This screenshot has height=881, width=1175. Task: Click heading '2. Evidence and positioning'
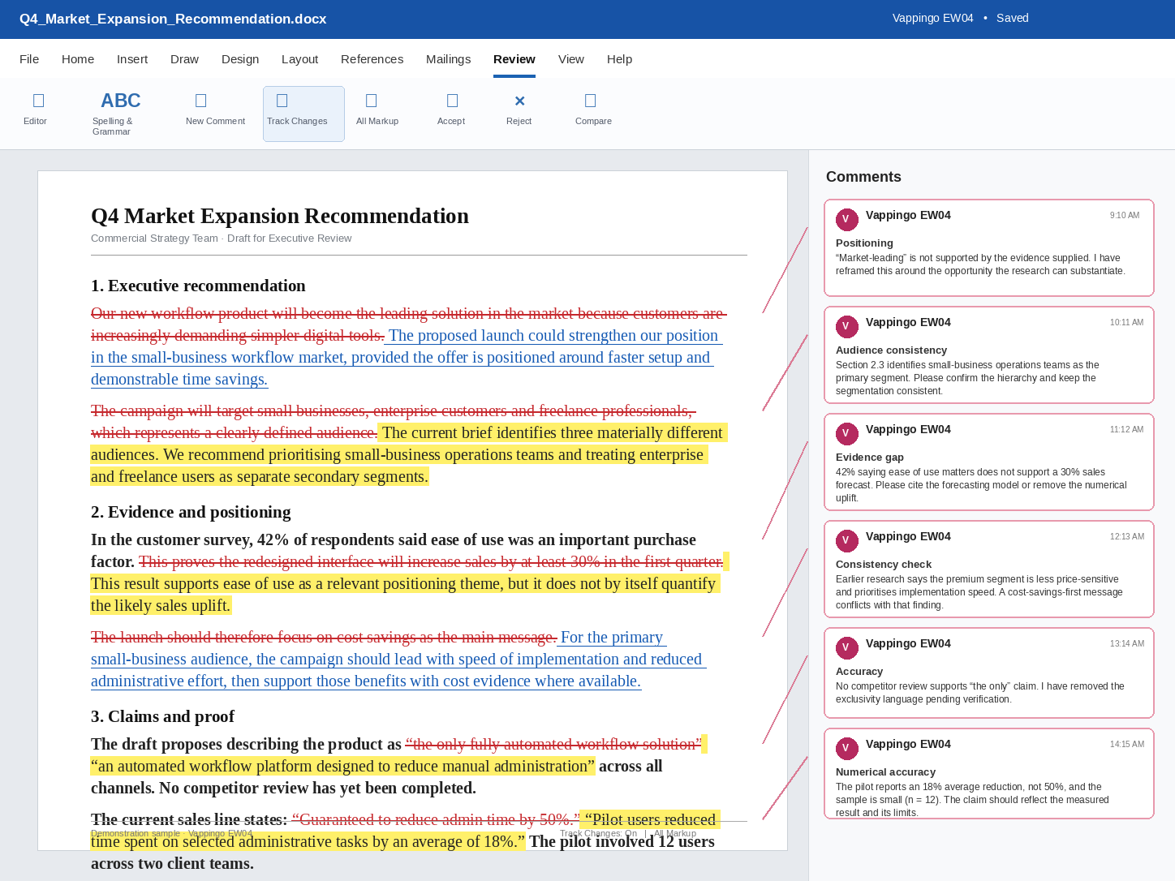click(x=191, y=512)
